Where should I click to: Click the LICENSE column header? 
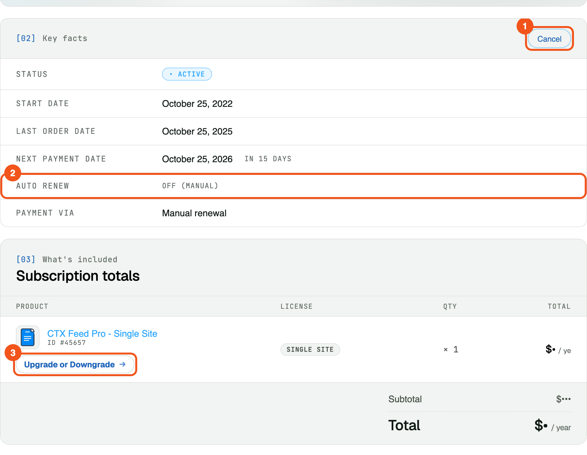[296, 306]
